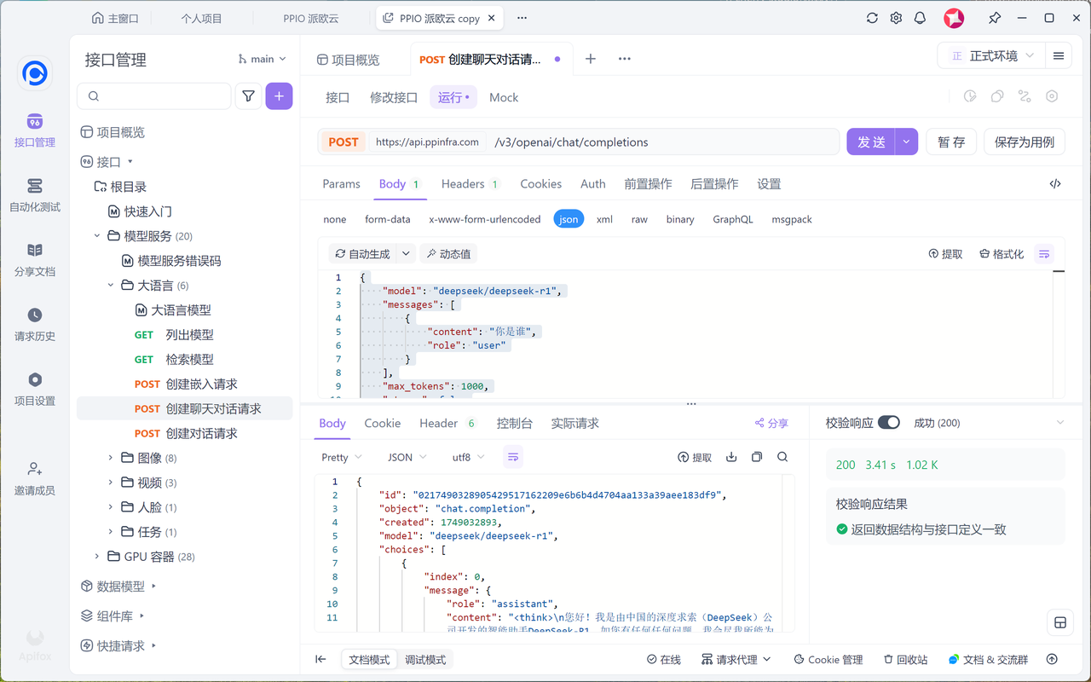Image resolution: width=1091 pixels, height=682 pixels.
Task: Click 邀请成员 icon in the sidebar
Action: coord(35,469)
